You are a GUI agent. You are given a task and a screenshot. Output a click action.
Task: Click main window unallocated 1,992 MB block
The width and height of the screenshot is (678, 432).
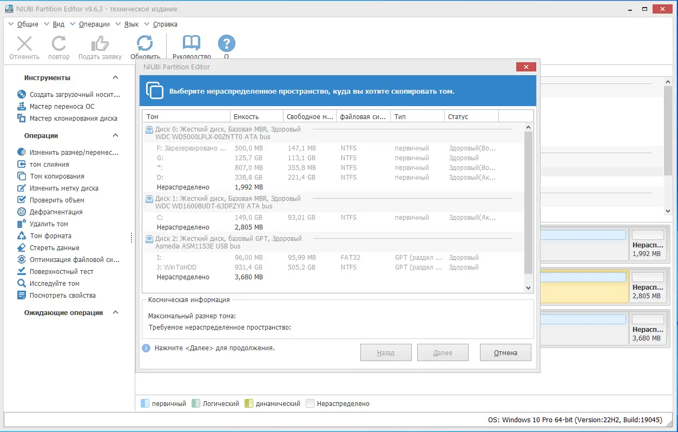(648, 244)
